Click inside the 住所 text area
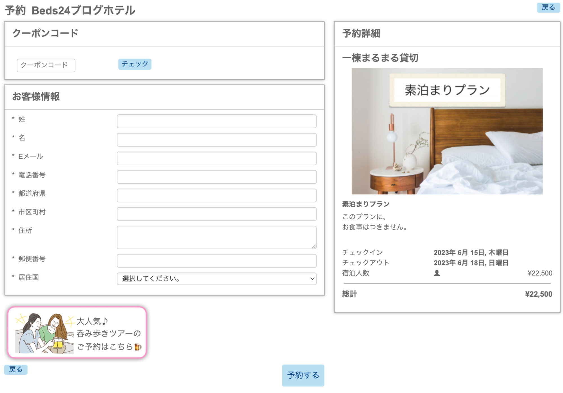This screenshot has width=563, height=393. (x=216, y=237)
